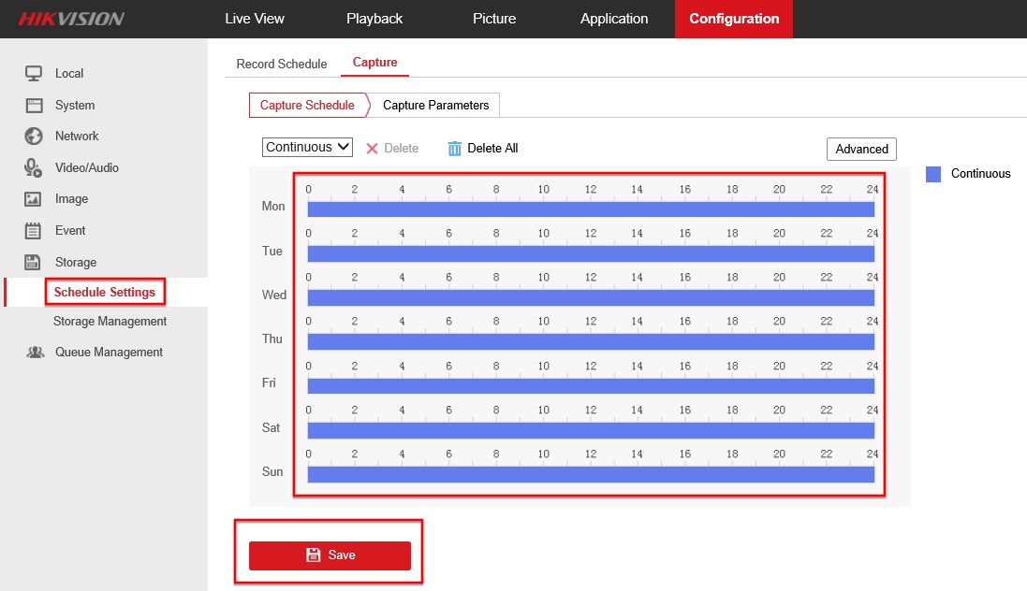Click the Video/Audio microphone icon

(34, 168)
